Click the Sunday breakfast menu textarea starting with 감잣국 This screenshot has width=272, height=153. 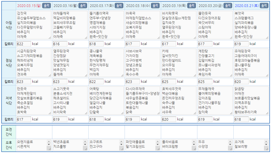click(34, 25)
